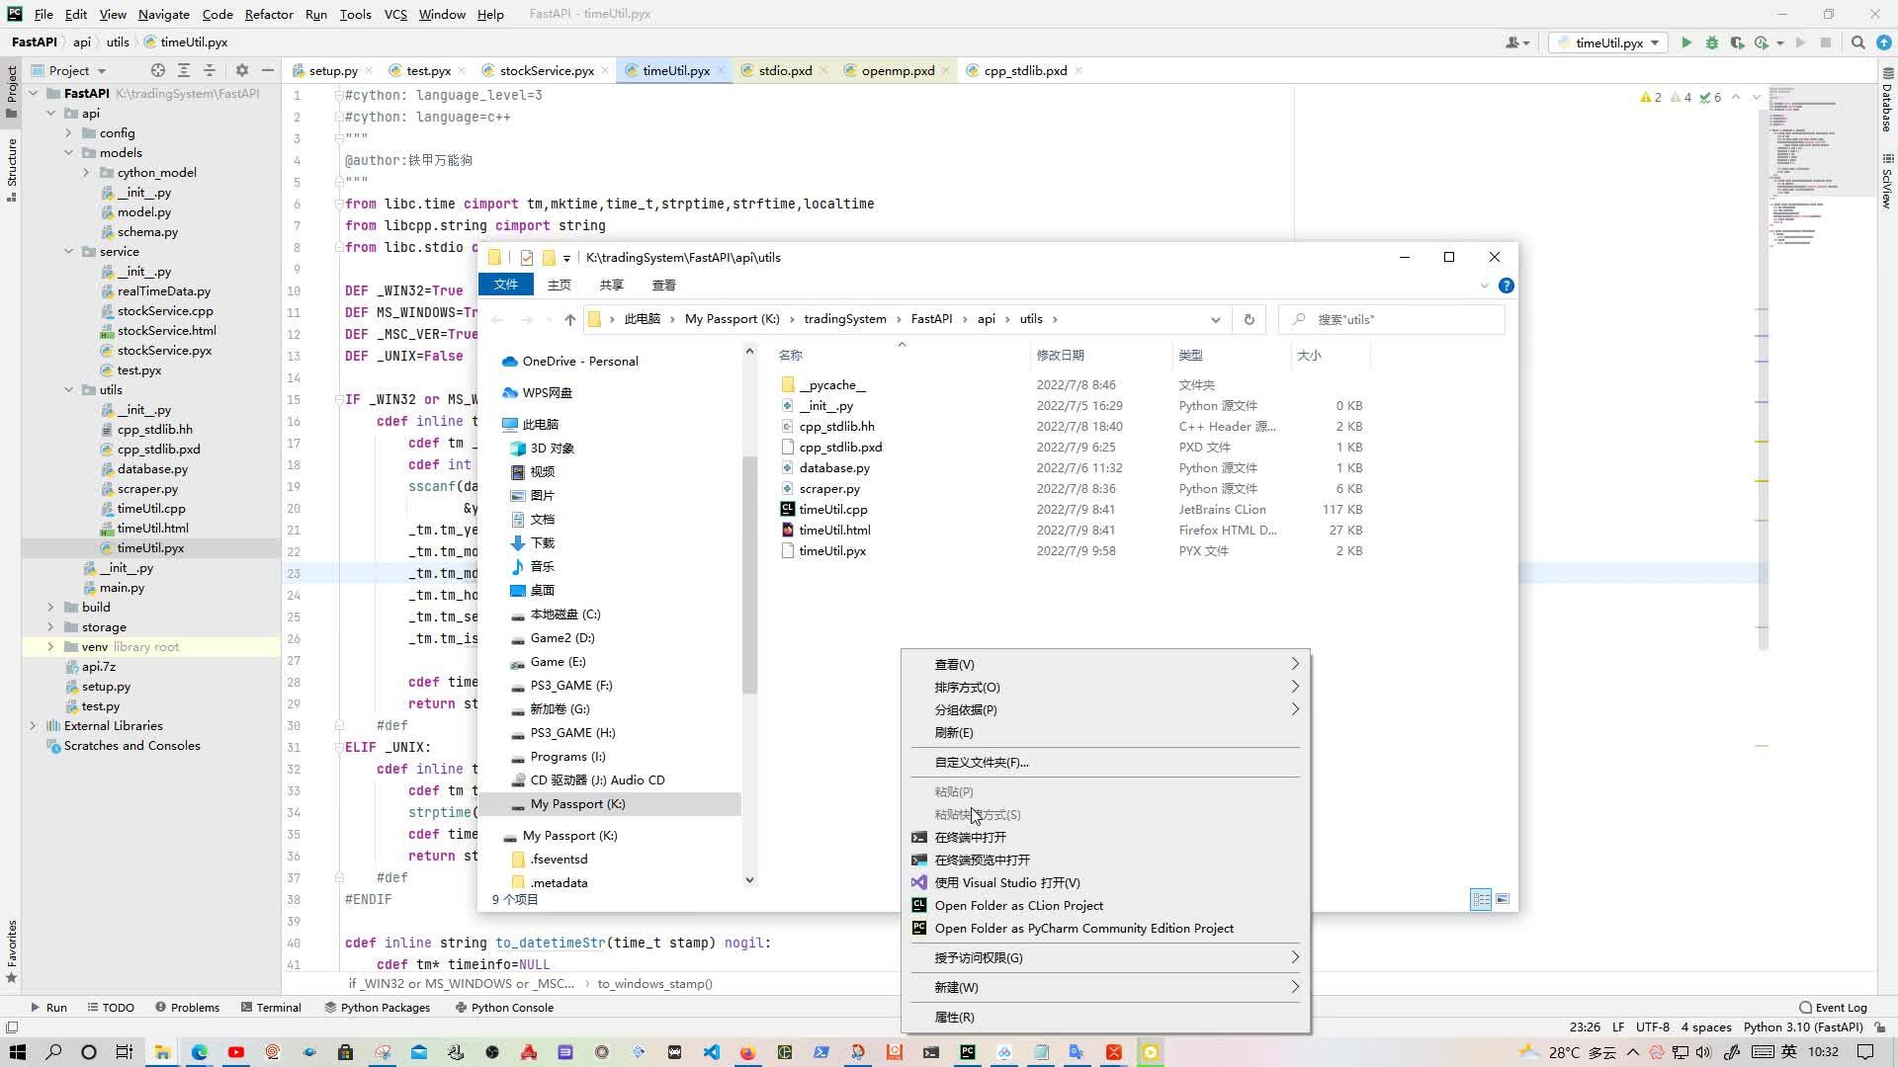Start debugging with the bug icon
This screenshot has height=1067, width=1898.
coord(1712,42)
